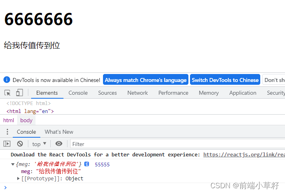This screenshot has width=285, height=193.
Task: Activate the inspect element picker icon
Action: pyautogui.click(x=8, y=93)
